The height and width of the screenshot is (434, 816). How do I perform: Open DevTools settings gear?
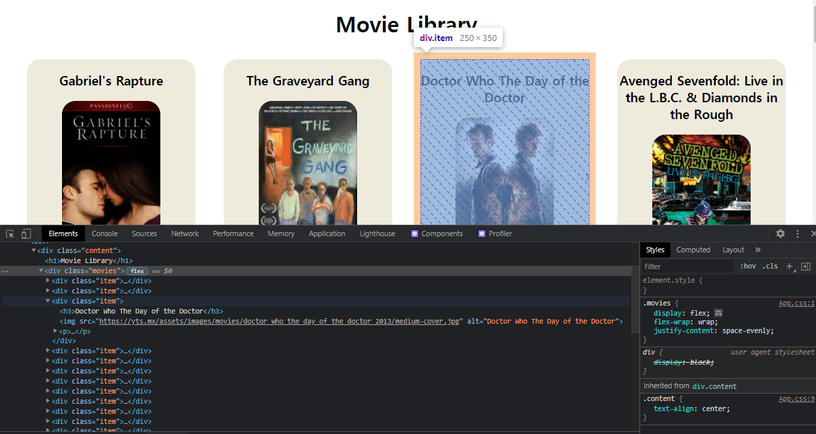[x=780, y=233]
